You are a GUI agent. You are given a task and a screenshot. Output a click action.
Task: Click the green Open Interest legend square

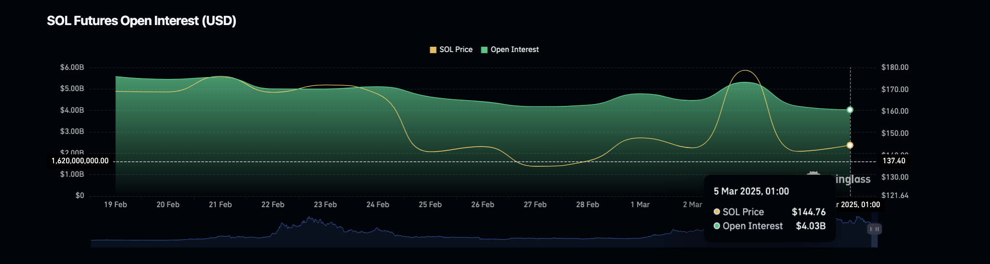tap(484, 50)
